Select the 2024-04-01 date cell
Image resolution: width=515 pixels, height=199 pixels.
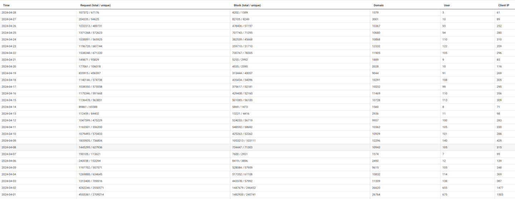[9, 194]
